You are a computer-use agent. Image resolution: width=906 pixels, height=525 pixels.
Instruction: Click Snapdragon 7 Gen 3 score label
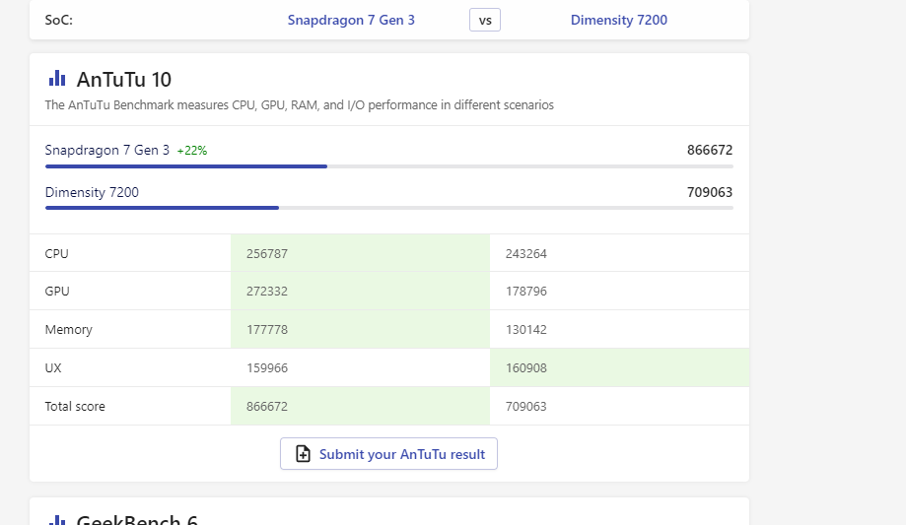click(106, 150)
